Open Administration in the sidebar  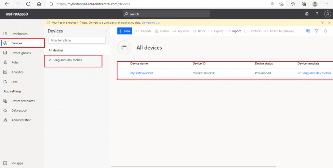pyautogui.click(x=22, y=120)
